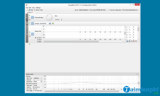This screenshot has height=96, width=160.
Task: Click the band table vertical scrollbar
Action: click(138, 29)
